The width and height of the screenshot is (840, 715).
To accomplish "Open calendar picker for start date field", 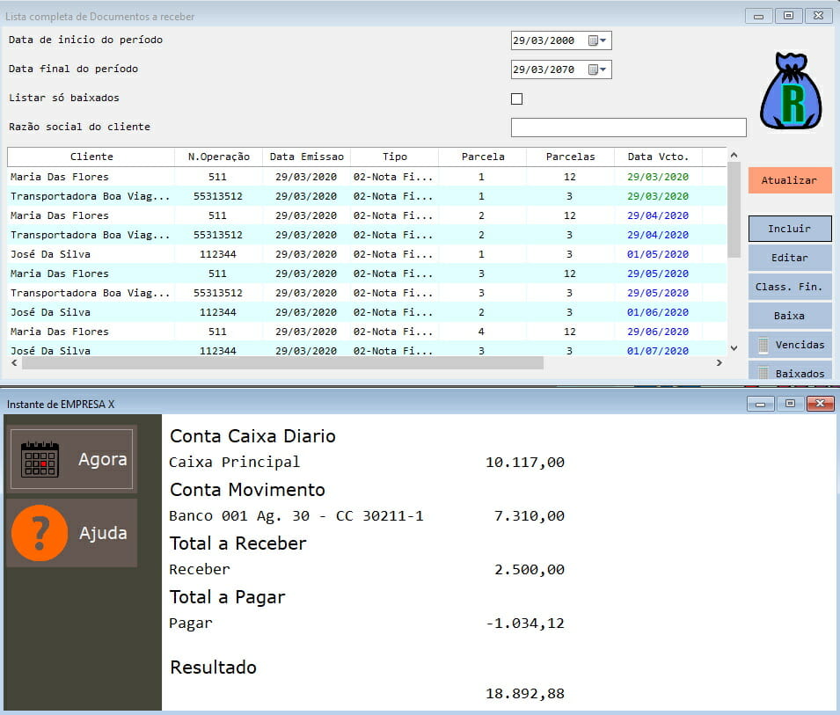I will (596, 40).
